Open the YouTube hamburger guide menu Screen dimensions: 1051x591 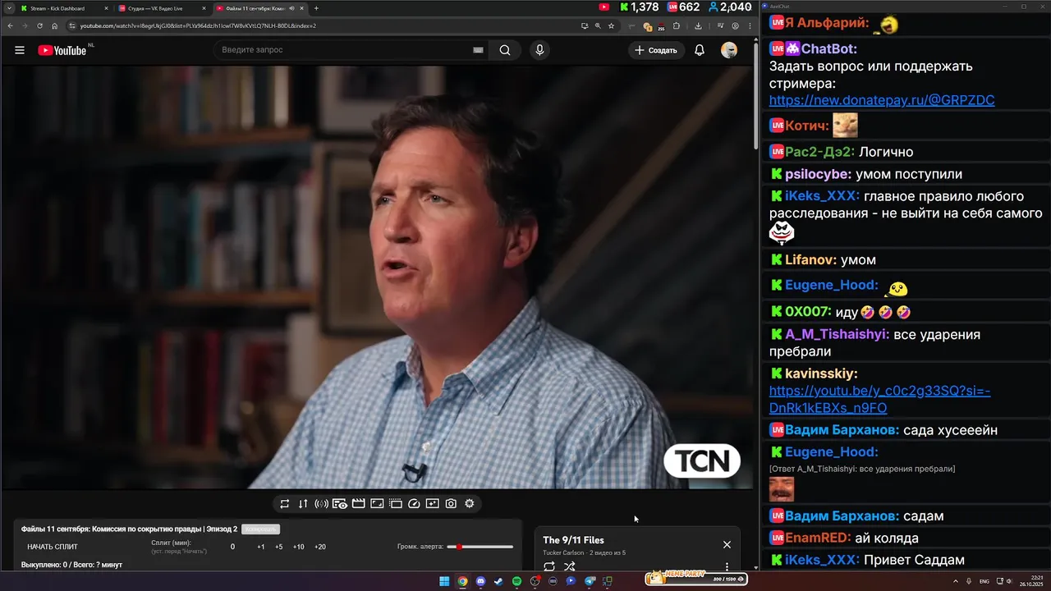(x=20, y=50)
